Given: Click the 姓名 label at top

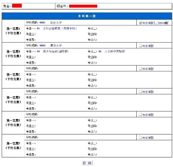Looking at the screenshot, I should pos(7,6).
